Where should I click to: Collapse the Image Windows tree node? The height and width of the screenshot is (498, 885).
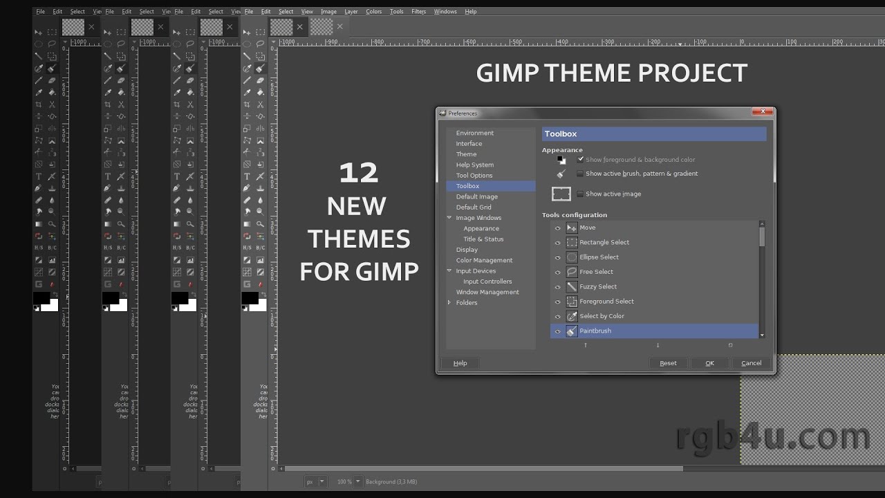(449, 218)
